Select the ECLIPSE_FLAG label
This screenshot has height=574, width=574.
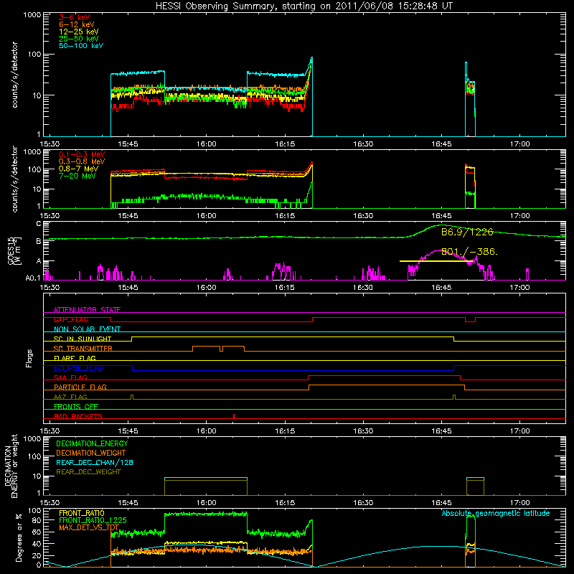[78, 368]
